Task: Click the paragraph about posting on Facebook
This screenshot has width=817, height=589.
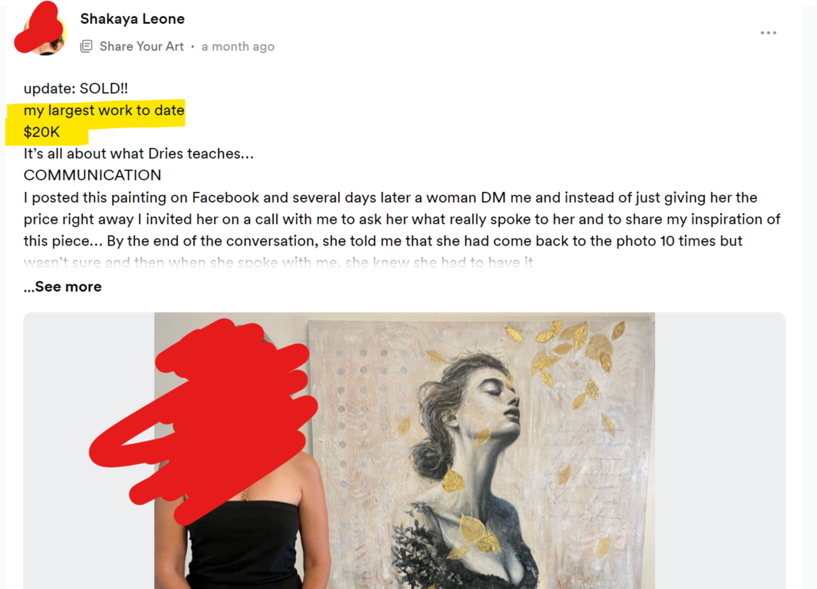Action: coord(402,219)
